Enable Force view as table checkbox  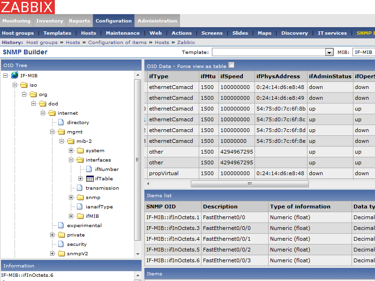pyautogui.click(x=231, y=65)
